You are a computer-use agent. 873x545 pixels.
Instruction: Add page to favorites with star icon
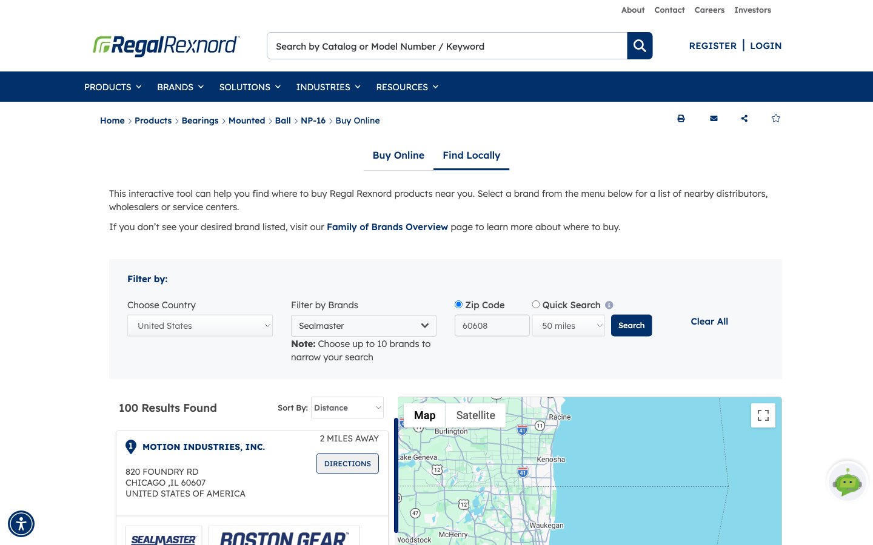pyautogui.click(x=776, y=118)
